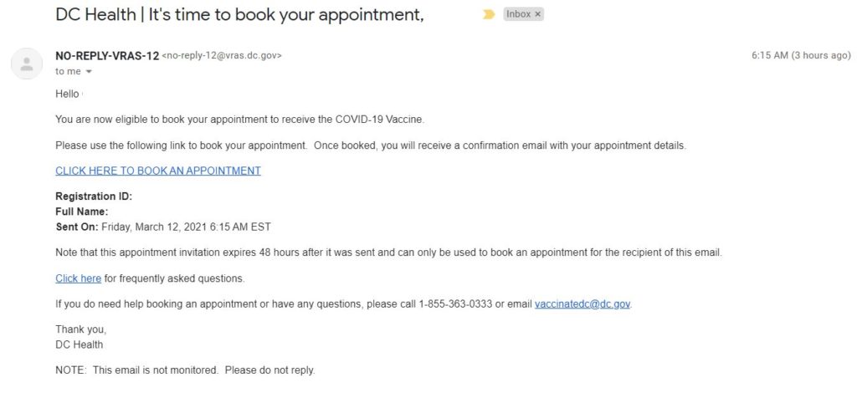Open the CLICK HERE TO BOOK AN APPOINTMENT link
Screen dimensions: 857x408
point(158,171)
